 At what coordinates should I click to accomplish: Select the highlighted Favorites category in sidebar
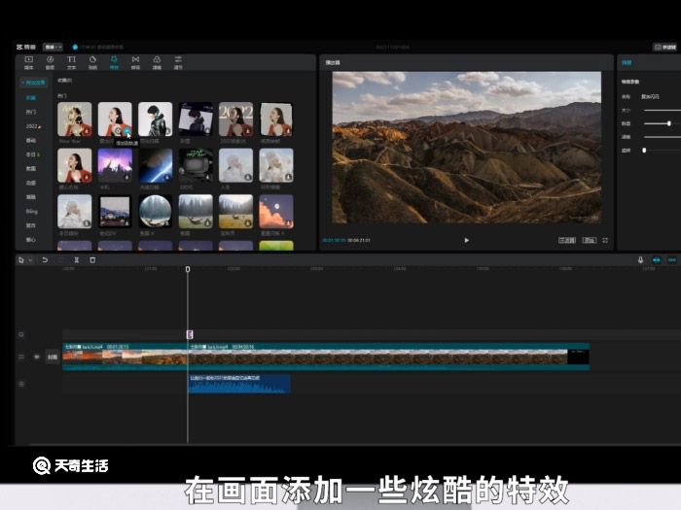[31, 98]
